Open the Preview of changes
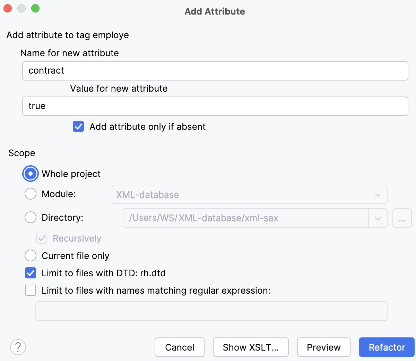Image resolution: width=416 pixels, height=361 pixels. [x=323, y=347]
